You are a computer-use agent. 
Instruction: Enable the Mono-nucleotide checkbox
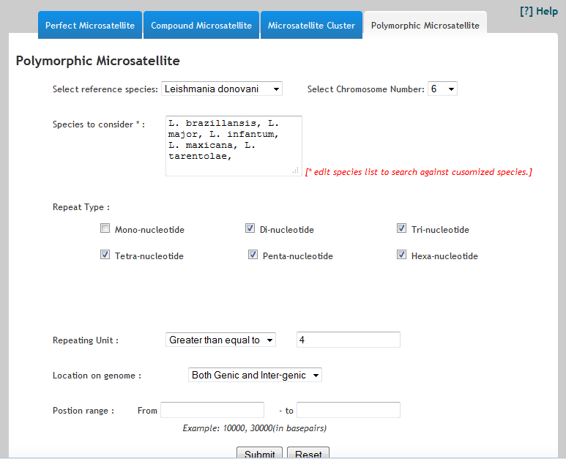pyautogui.click(x=105, y=228)
